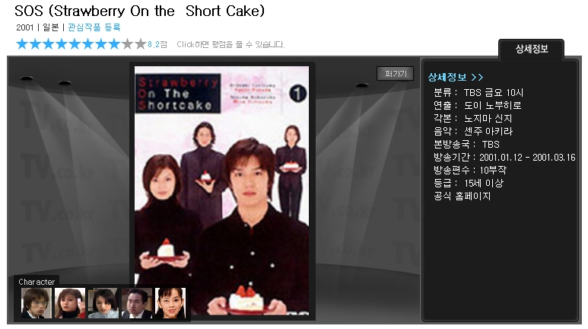Choose the third character thumbnail

click(103, 303)
